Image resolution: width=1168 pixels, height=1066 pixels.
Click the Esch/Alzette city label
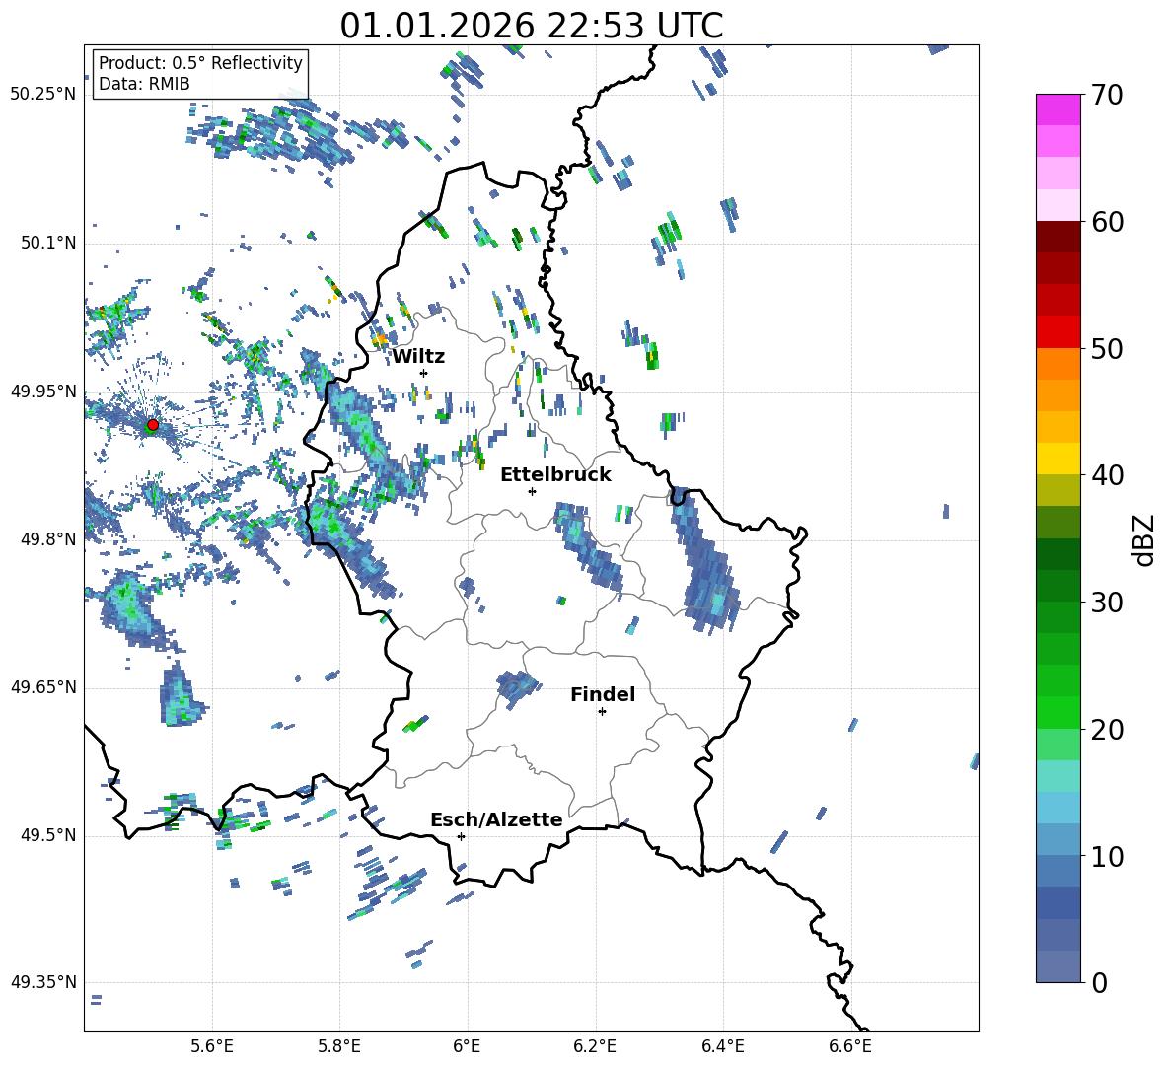pyautogui.click(x=497, y=819)
